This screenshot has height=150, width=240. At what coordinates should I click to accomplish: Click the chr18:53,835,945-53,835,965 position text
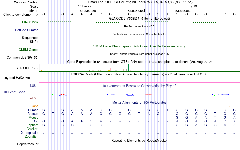click(166, 2)
